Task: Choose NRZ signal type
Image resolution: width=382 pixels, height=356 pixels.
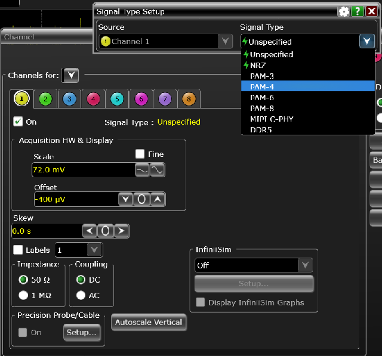Action: [x=308, y=65]
